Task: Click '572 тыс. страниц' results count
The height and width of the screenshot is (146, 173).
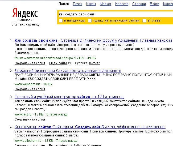Action: point(25,24)
